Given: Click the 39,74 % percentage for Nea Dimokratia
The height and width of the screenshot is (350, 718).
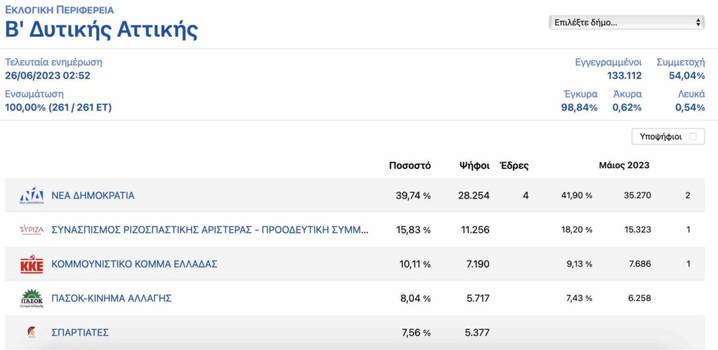Looking at the screenshot, I should pyautogui.click(x=413, y=196).
